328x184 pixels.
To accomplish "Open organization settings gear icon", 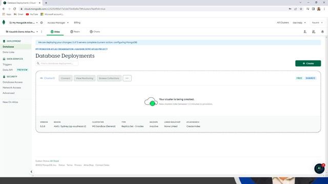I will pos(42,22).
